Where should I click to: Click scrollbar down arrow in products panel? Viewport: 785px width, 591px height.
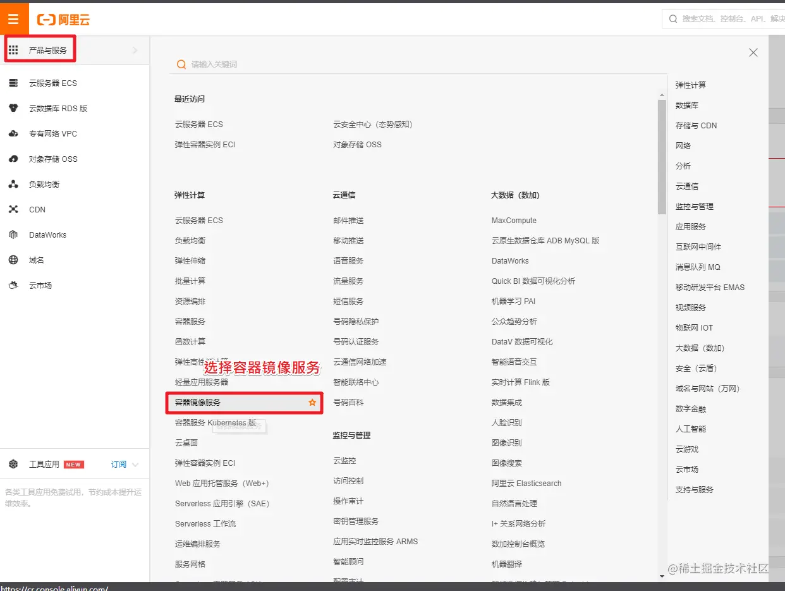coord(662,576)
